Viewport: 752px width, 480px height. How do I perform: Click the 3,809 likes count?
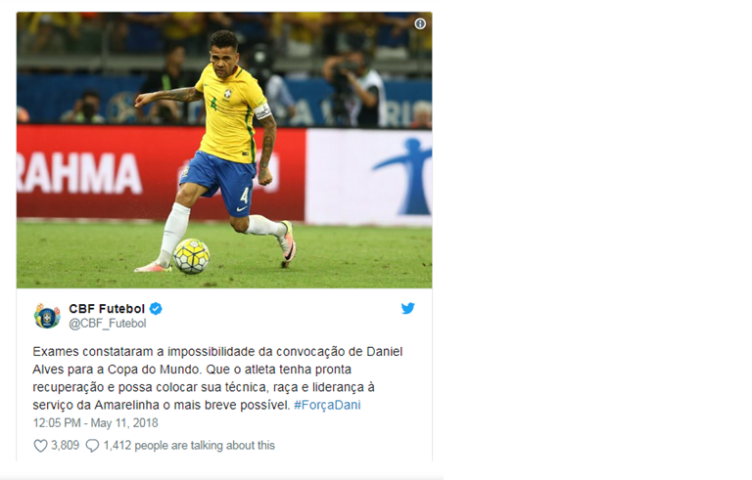coord(65,446)
